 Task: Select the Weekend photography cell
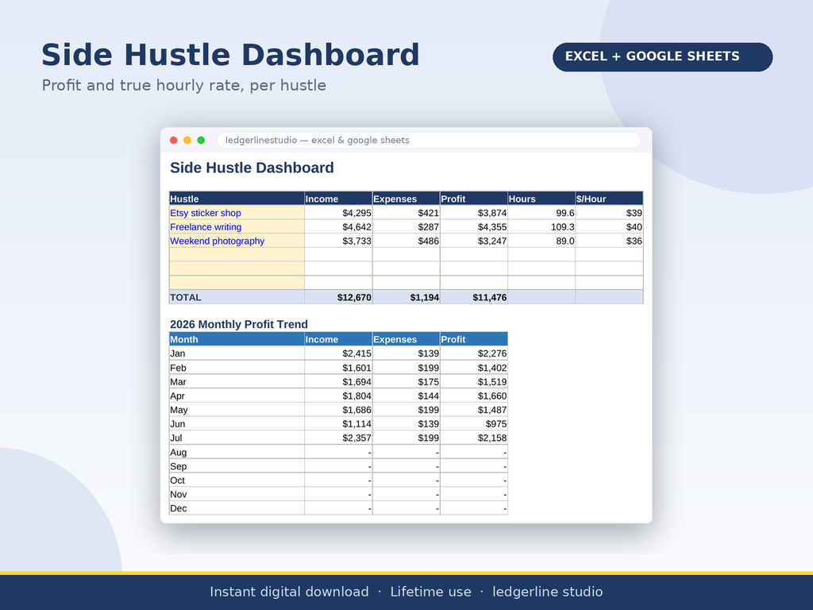pyautogui.click(x=237, y=241)
